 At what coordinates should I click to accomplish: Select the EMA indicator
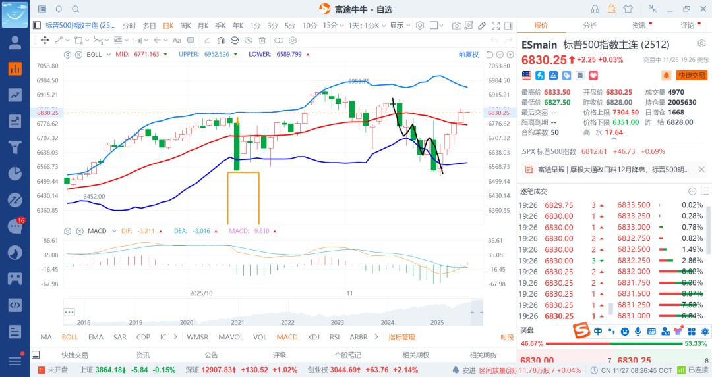pos(96,337)
